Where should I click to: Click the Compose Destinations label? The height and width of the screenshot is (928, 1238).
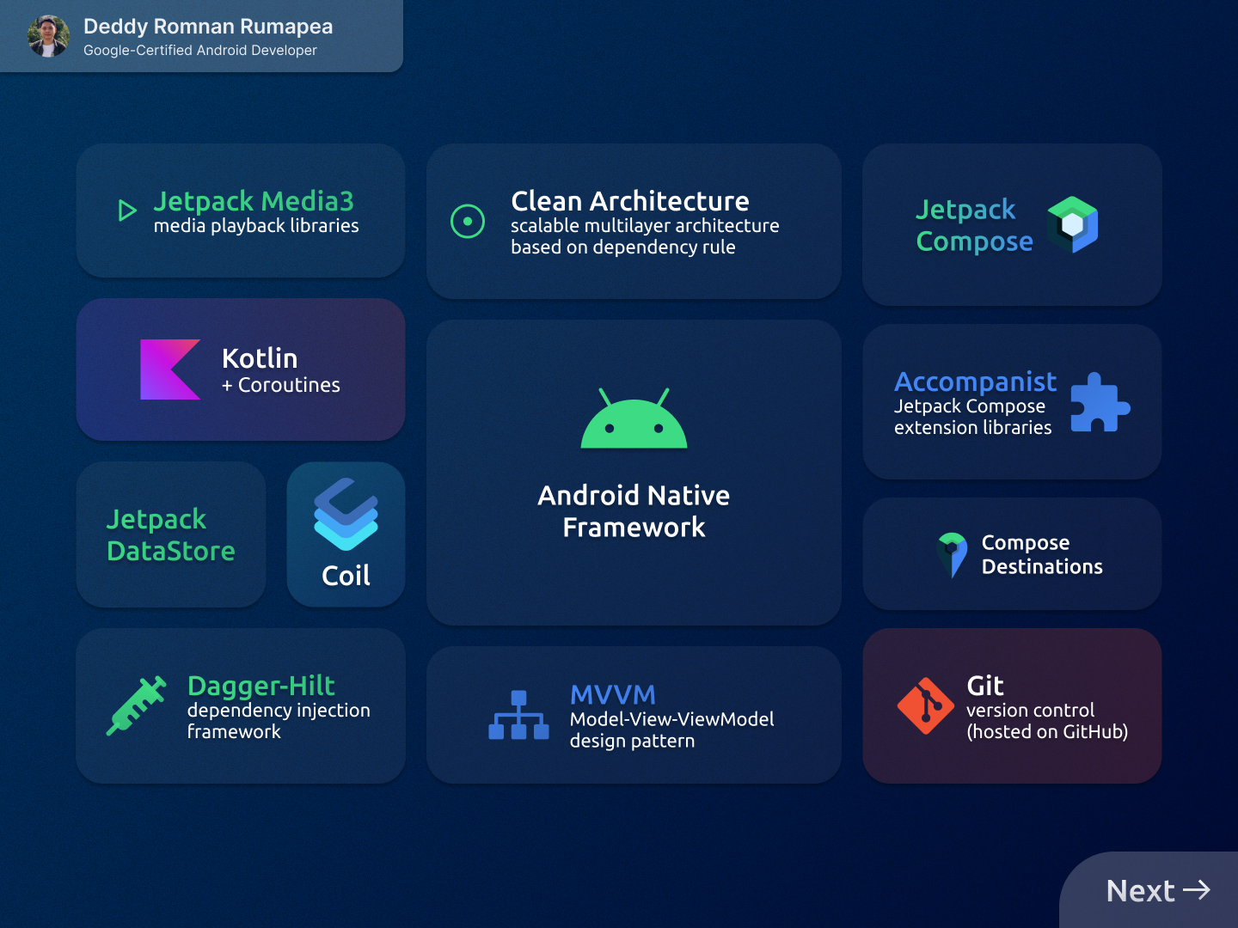[x=1042, y=555]
